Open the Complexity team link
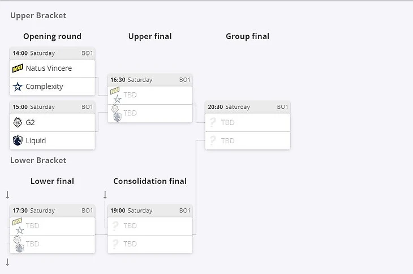 click(x=44, y=87)
